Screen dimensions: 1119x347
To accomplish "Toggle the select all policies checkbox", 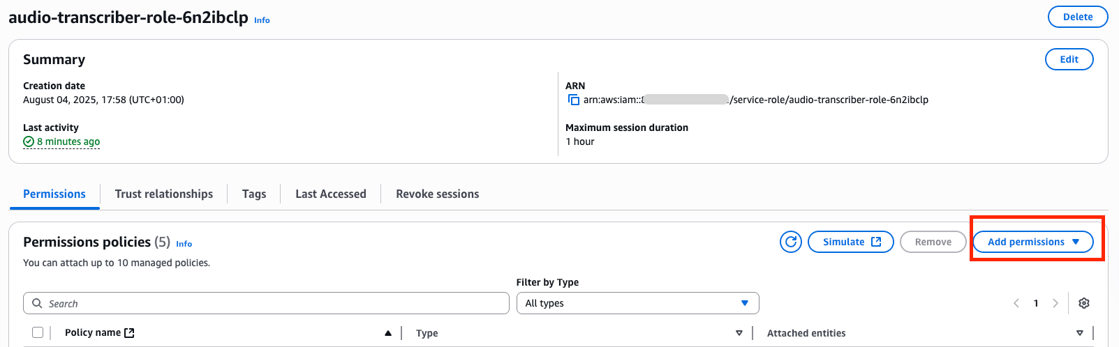I will 38,332.
